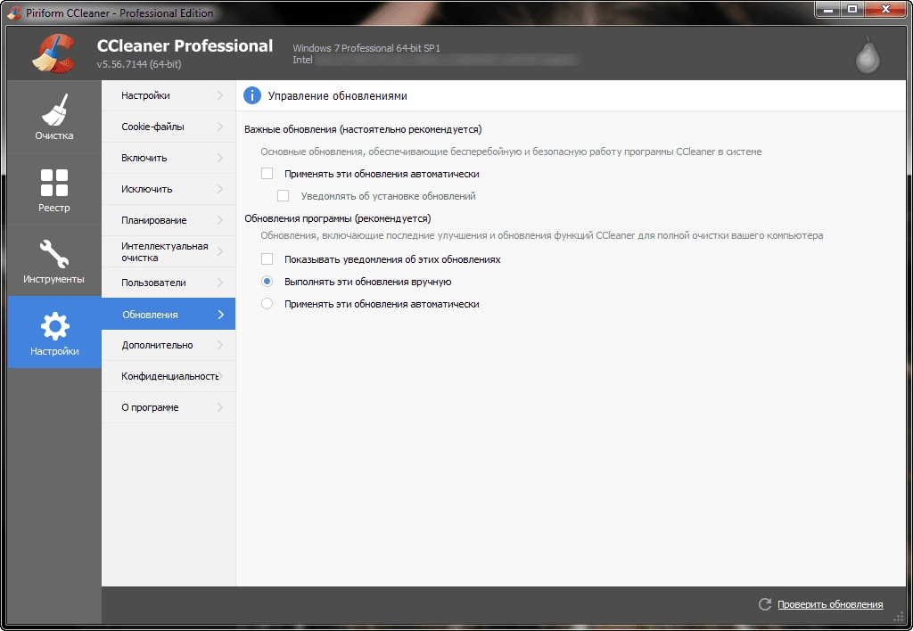This screenshot has width=913, height=631.
Task: Open the Инструменты wrench icon section
Action: point(54,261)
